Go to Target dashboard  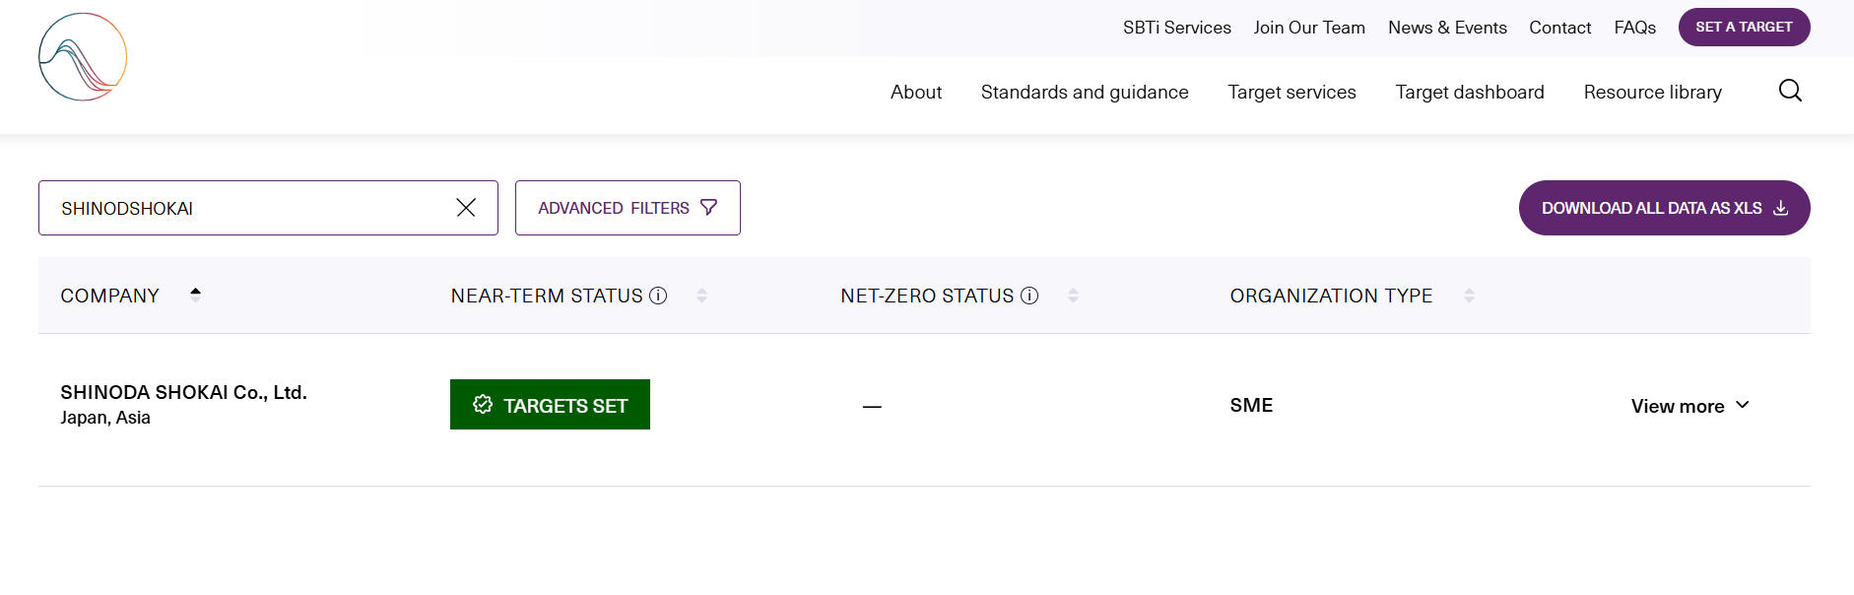coord(1469,92)
